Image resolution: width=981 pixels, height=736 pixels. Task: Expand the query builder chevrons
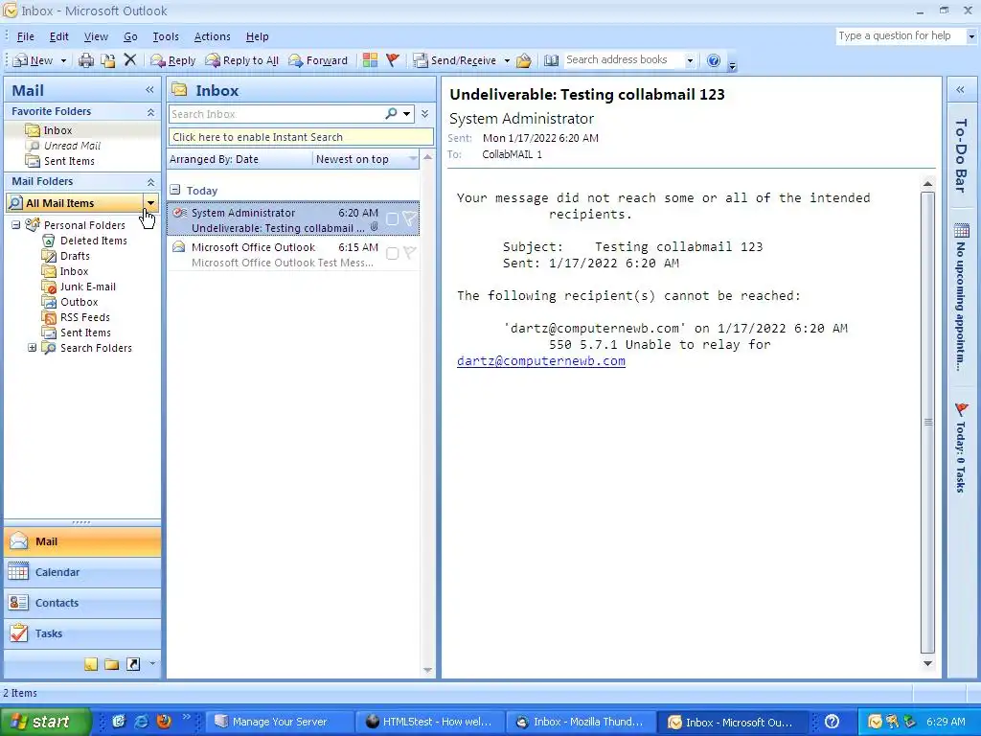pyautogui.click(x=424, y=114)
